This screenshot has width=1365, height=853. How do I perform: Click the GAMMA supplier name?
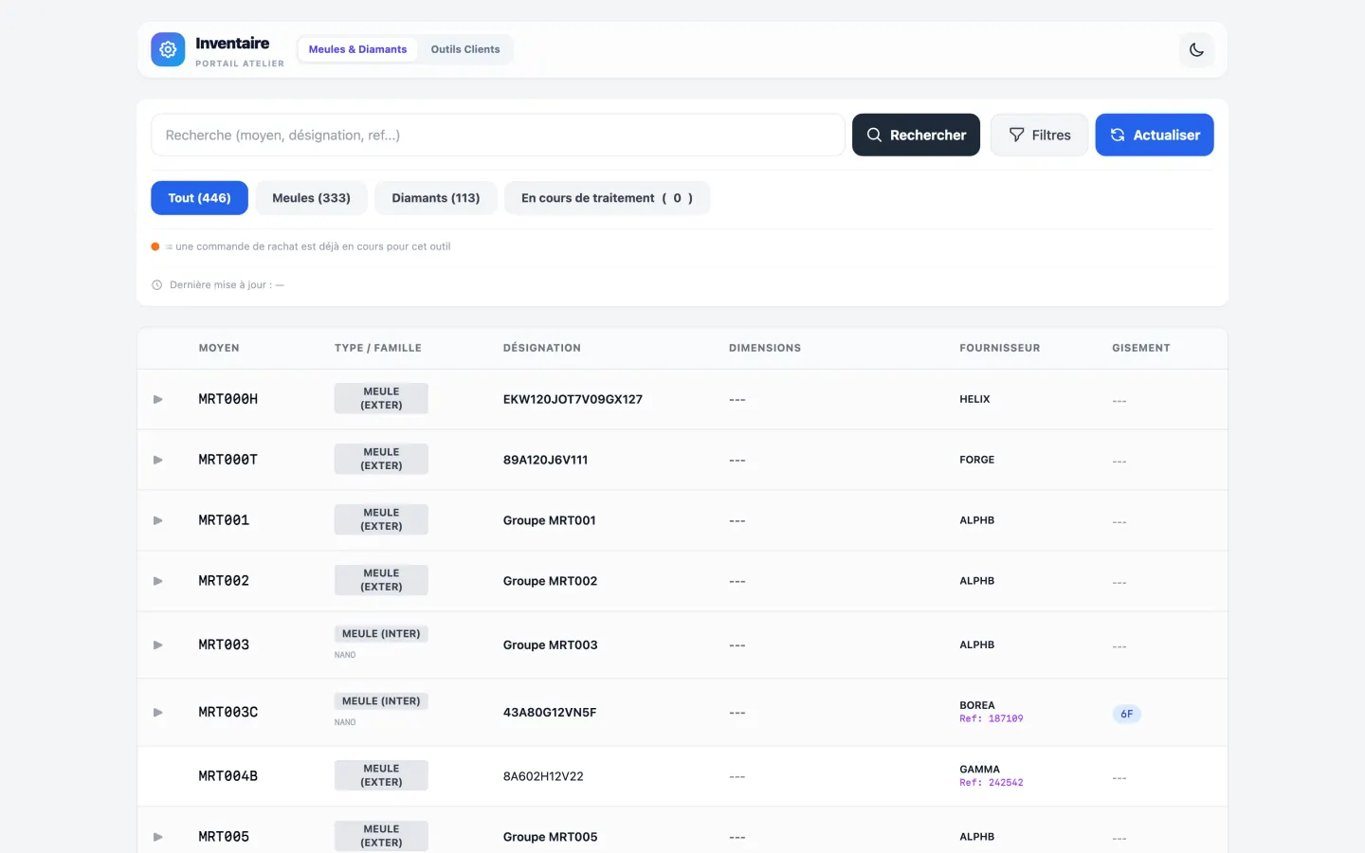coord(979,770)
